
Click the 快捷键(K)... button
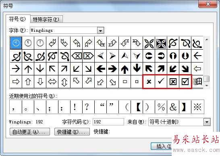[x=72, y=131]
